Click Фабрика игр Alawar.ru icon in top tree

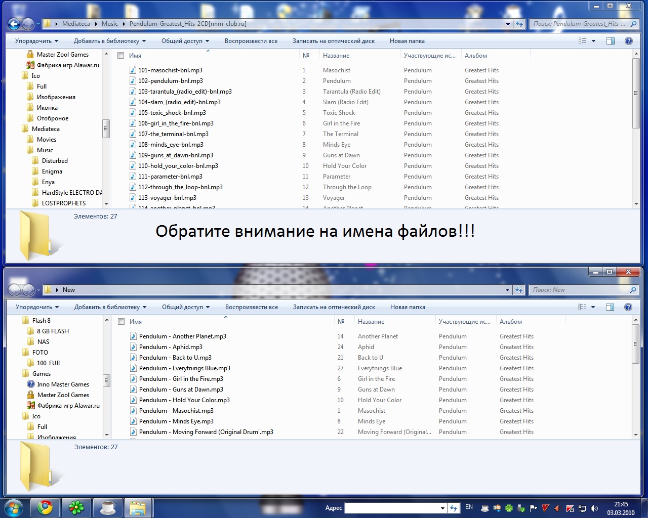click(30, 65)
